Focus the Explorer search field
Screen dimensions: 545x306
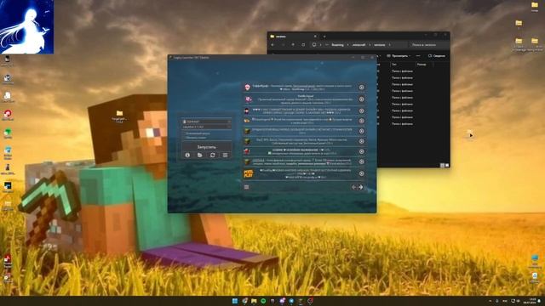click(427, 45)
